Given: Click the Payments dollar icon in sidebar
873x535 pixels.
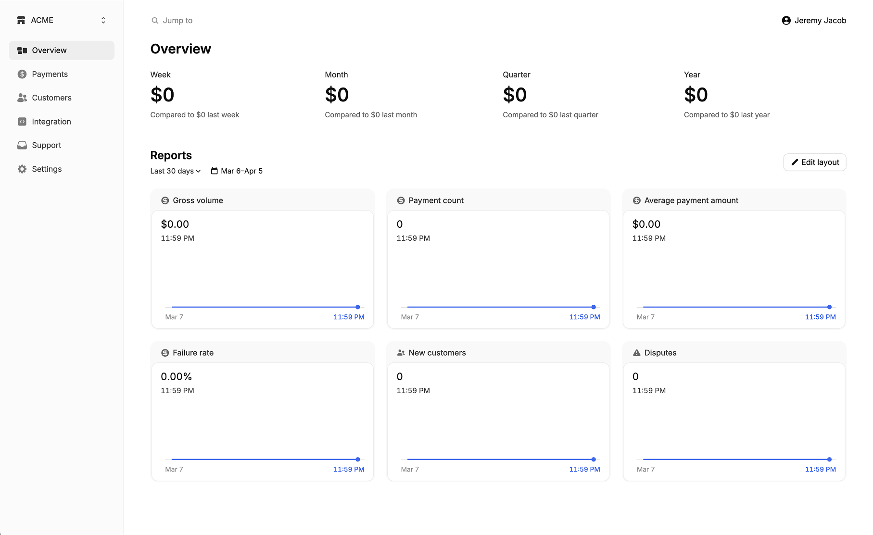Looking at the screenshot, I should [22, 74].
